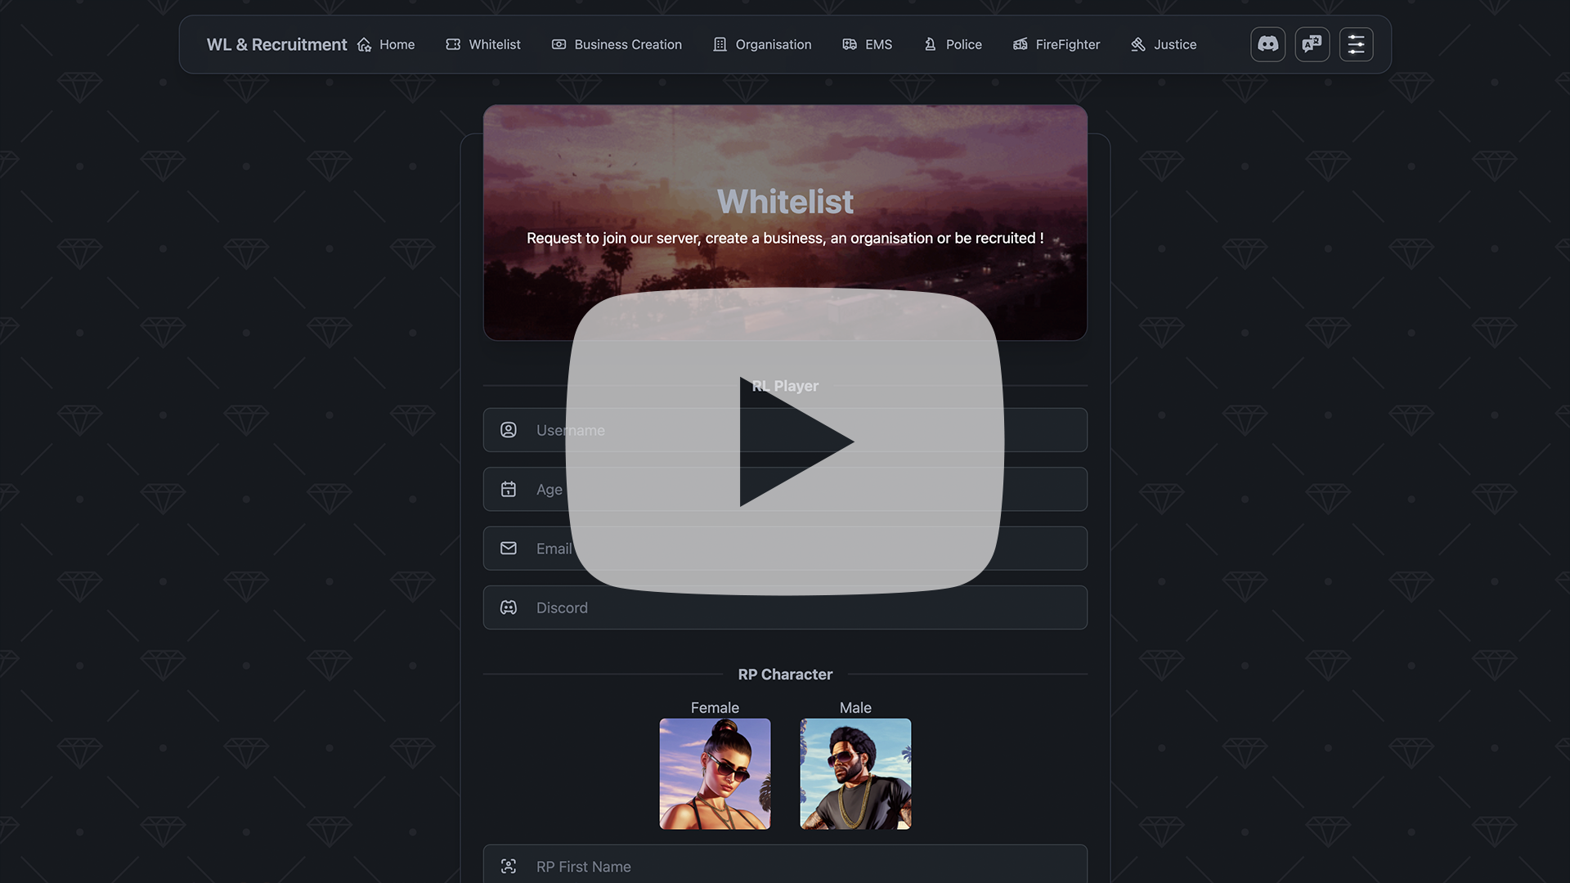The image size is (1570, 883).
Task: Click the face scan icon beside RP First Name
Action: click(509, 867)
